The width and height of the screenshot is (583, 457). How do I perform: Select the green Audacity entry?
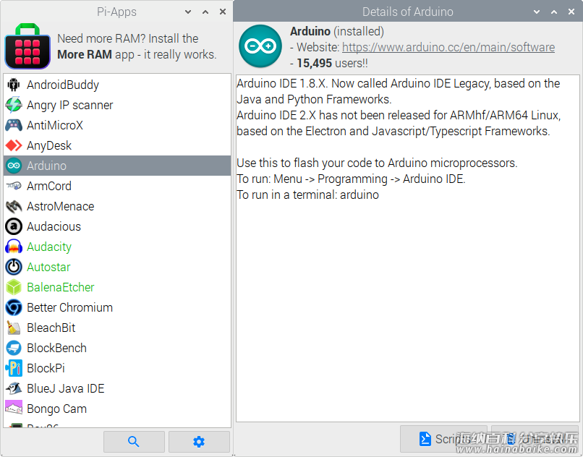tap(117, 247)
